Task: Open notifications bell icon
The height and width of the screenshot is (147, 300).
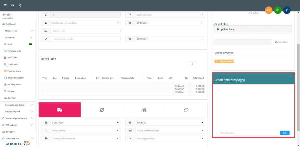Action: (20, 5)
